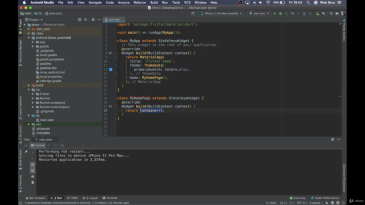The image size is (365, 205).
Task: Open the SDK Manager icon
Action: point(323,14)
